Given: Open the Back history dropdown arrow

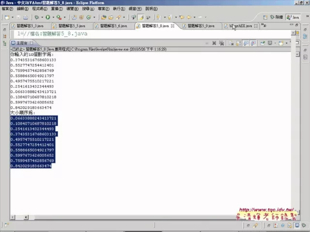Looking at the screenshot, I should (x=194, y=17).
